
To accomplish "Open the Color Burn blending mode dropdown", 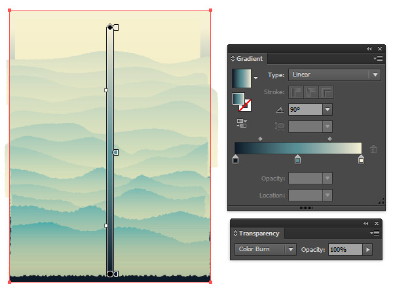I will point(265,249).
